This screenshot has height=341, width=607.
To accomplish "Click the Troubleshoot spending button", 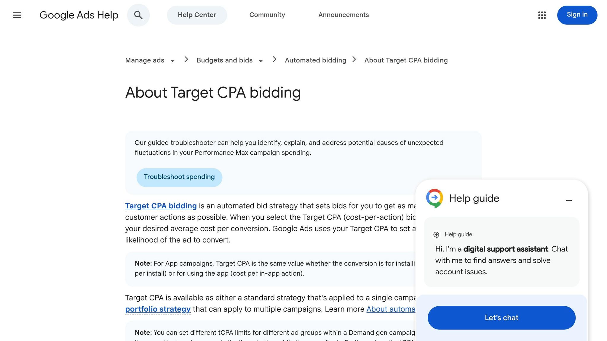I will [x=179, y=177].
